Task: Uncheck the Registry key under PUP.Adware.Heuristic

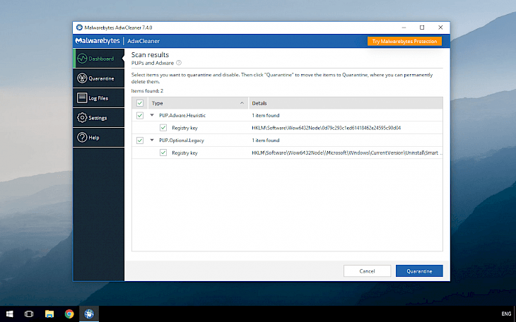Action: pos(163,128)
